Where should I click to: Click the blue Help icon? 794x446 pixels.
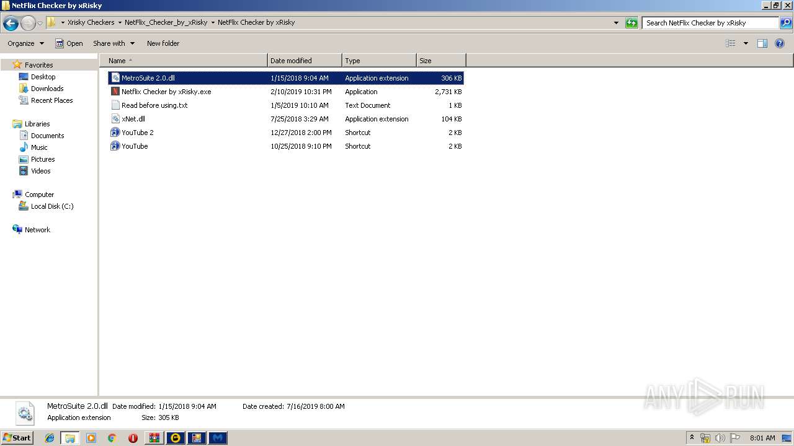pyautogui.click(x=780, y=43)
